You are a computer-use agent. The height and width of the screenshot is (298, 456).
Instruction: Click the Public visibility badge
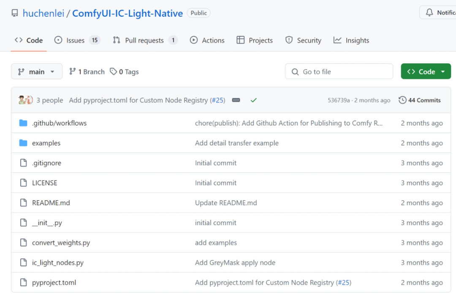[198, 13]
